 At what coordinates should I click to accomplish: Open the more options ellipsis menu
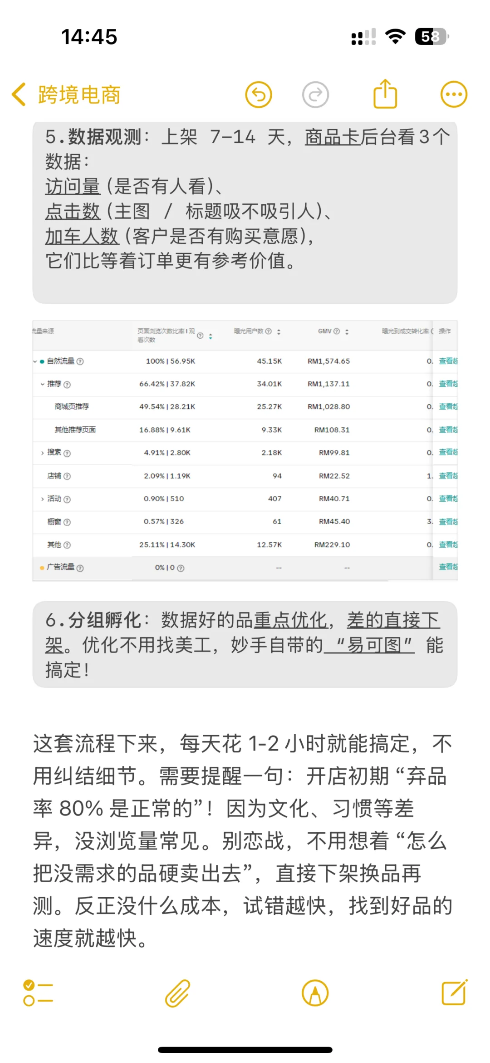click(x=454, y=94)
